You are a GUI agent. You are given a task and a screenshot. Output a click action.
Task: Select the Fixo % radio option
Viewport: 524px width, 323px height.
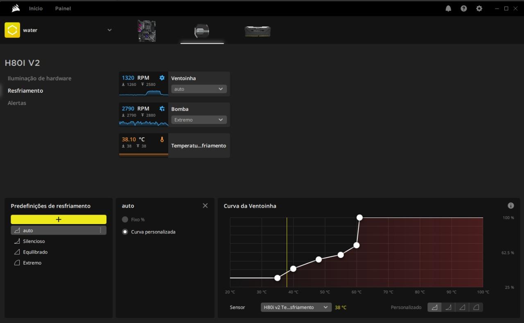[125, 220]
